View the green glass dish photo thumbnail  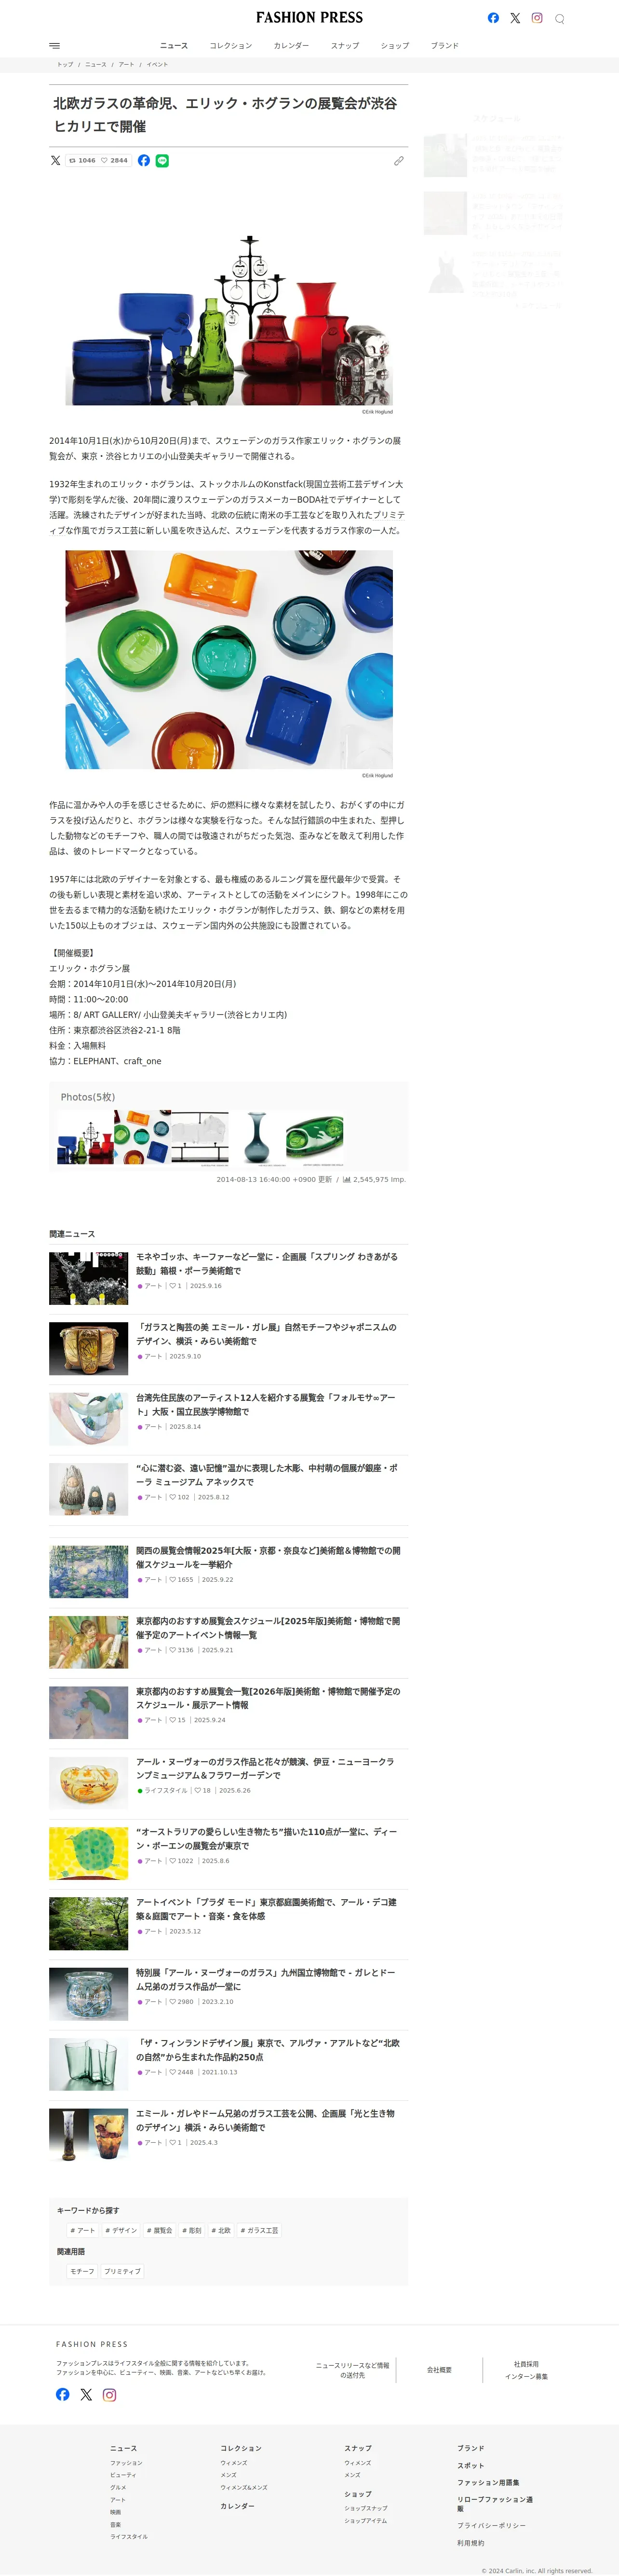click(x=314, y=1137)
